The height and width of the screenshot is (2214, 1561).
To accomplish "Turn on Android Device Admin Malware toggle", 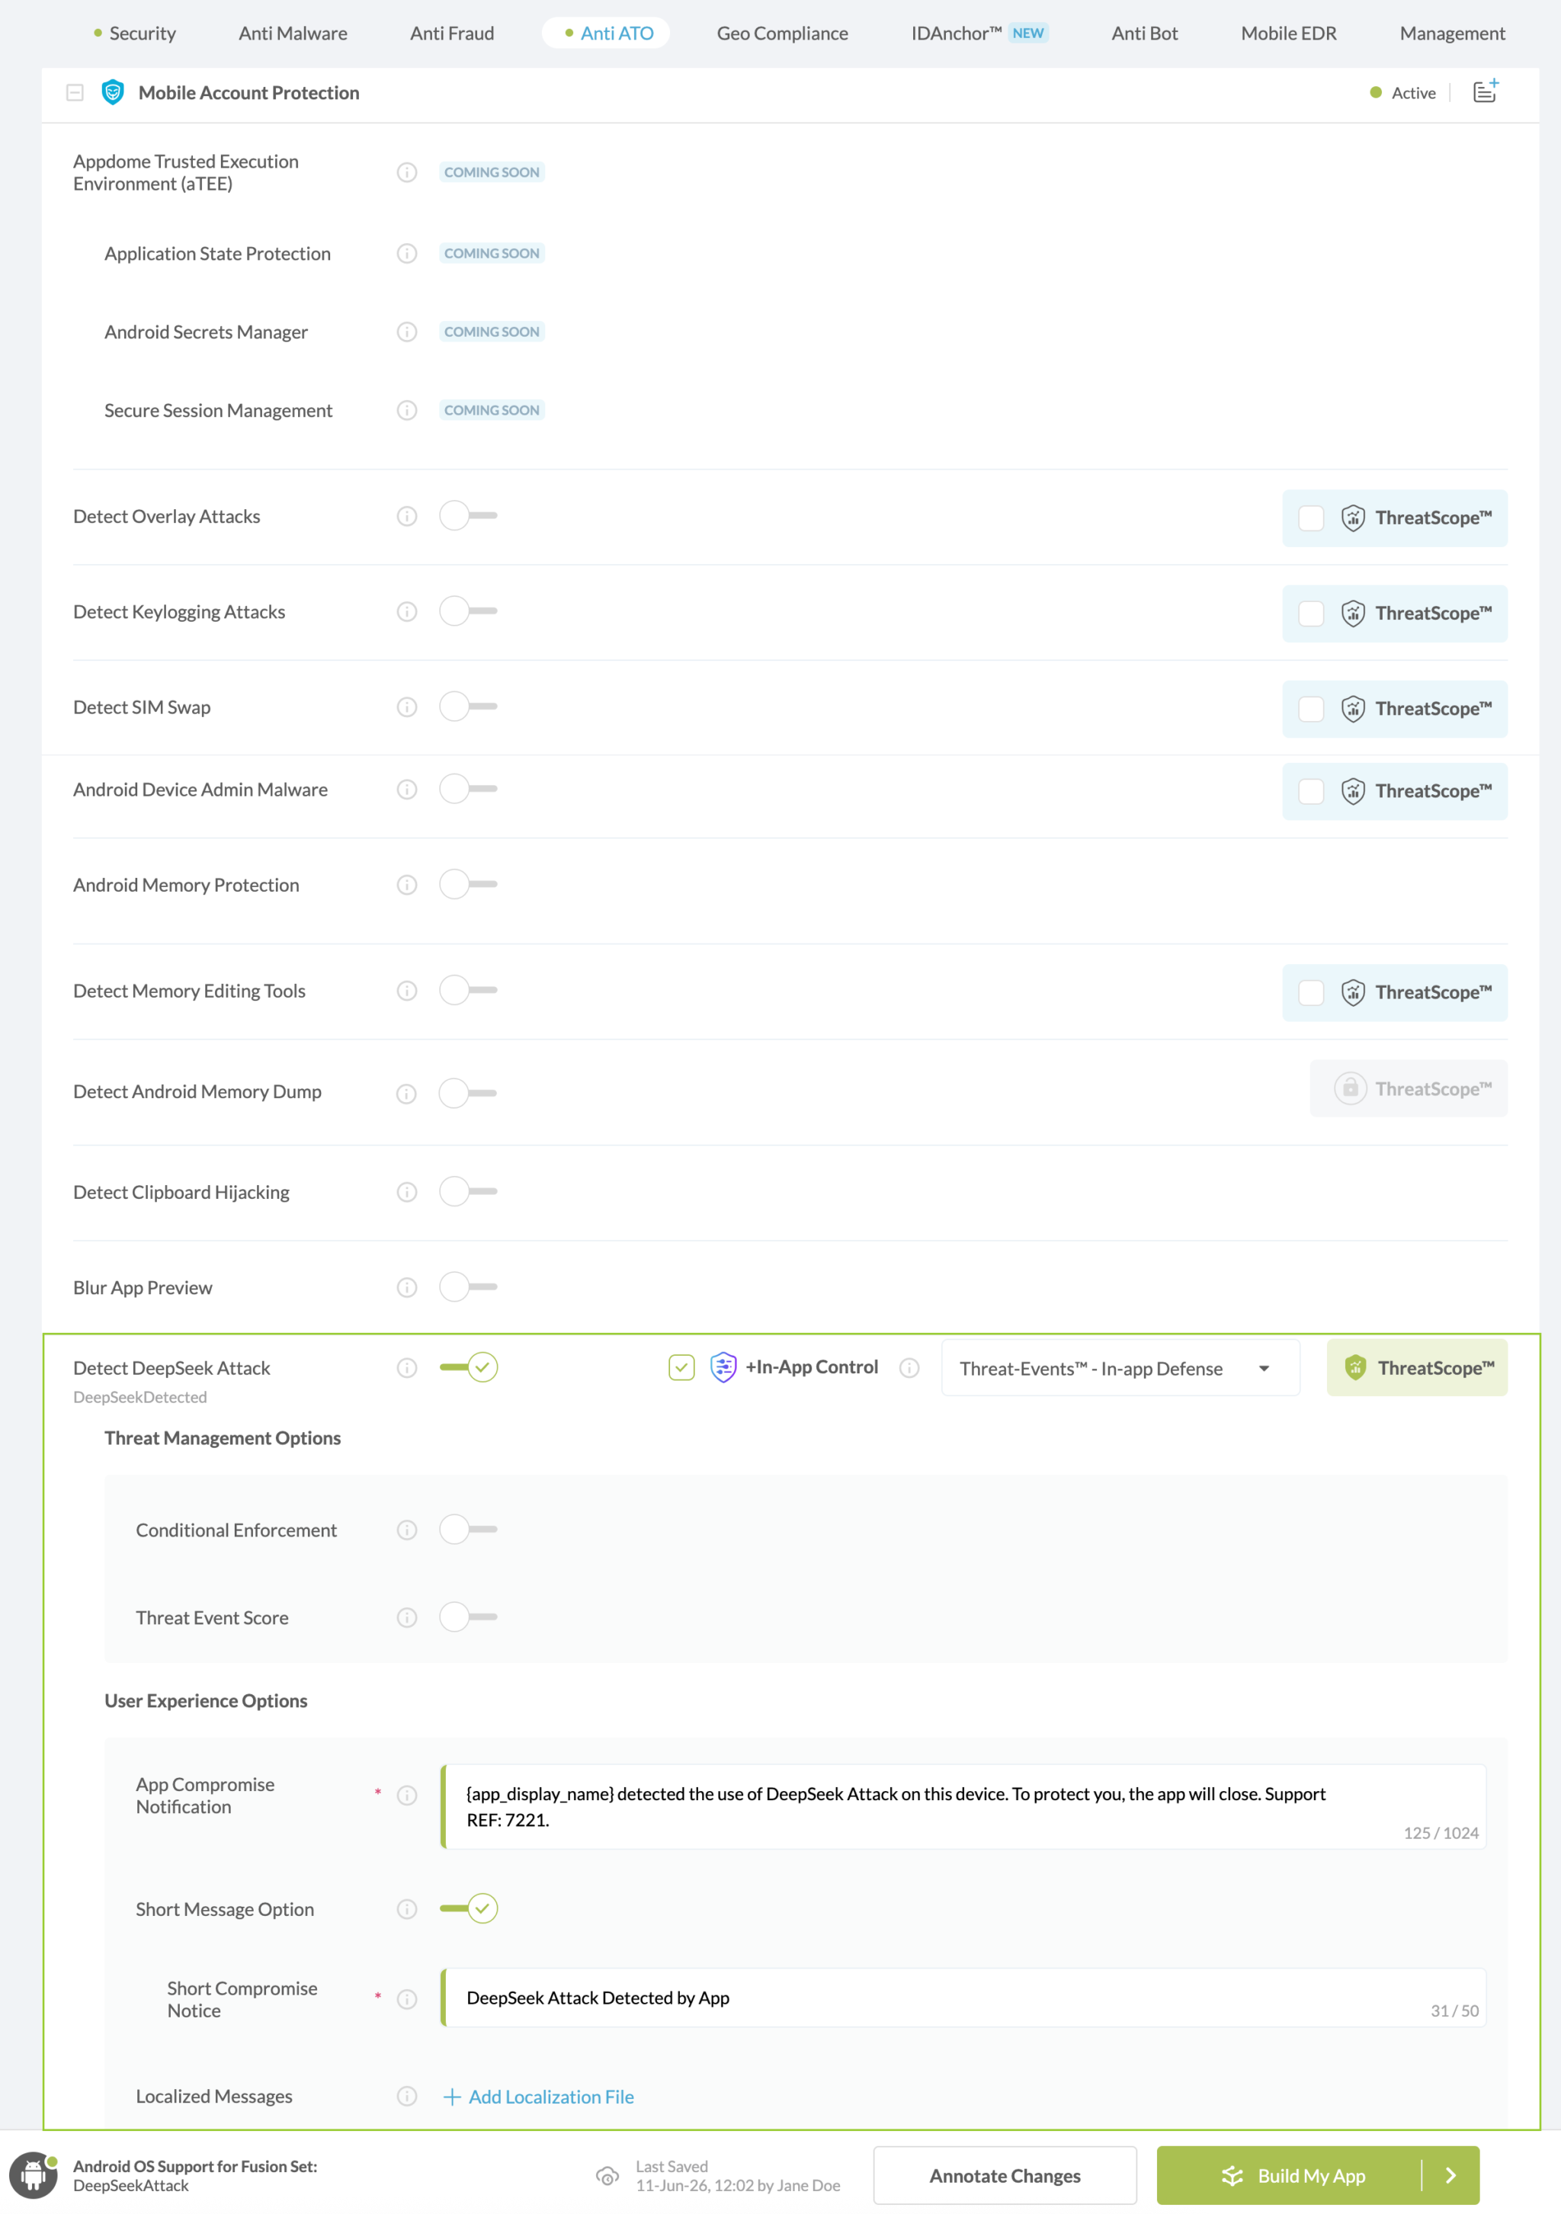I will pos(469,789).
